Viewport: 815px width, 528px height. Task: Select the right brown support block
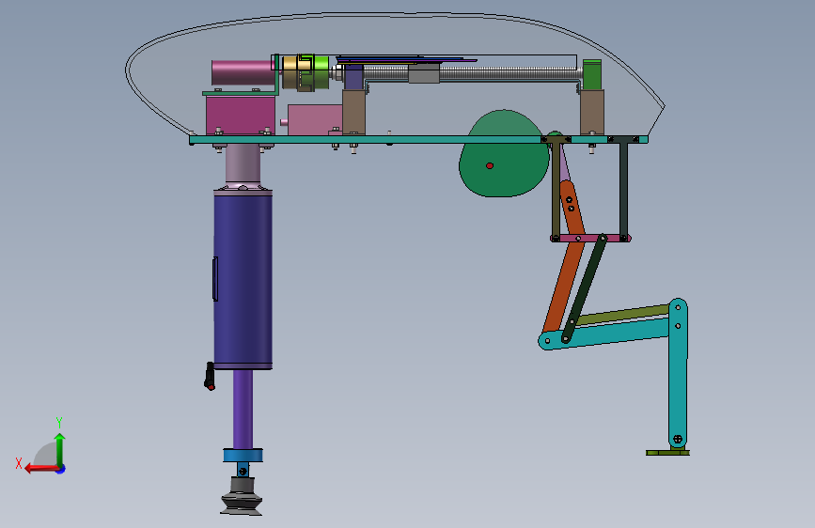click(x=592, y=112)
